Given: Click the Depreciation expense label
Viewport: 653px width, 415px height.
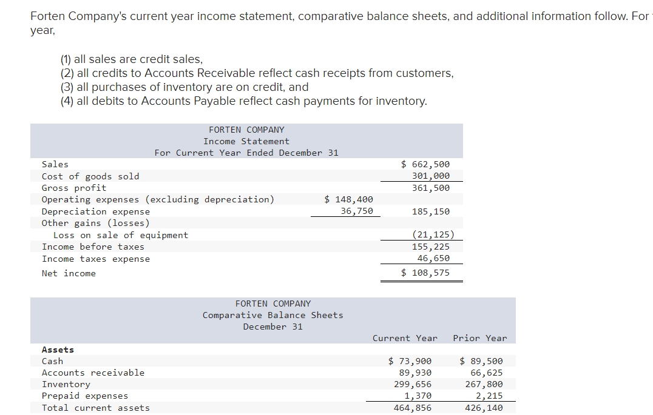Looking at the screenshot, I should click(96, 211).
